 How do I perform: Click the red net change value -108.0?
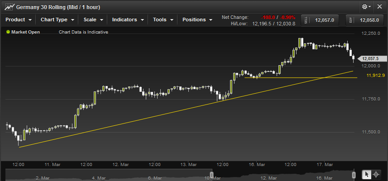coord(268,17)
